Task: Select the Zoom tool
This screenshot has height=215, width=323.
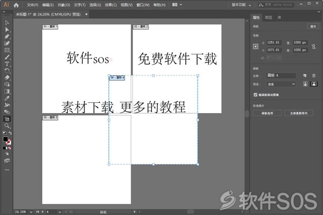Action: (7, 126)
